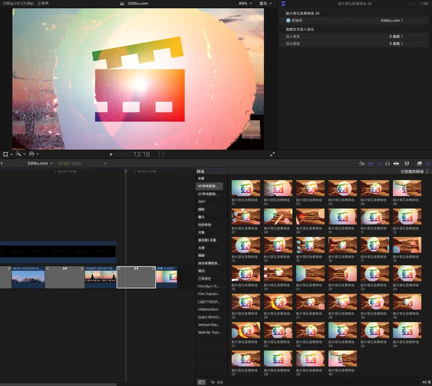Click the headphones audio skimming icon
Viewport: 432px width, 386px height.
pyautogui.click(x=387, y=164)
